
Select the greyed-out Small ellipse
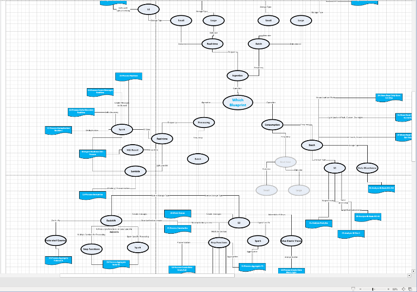click(266, 190)
